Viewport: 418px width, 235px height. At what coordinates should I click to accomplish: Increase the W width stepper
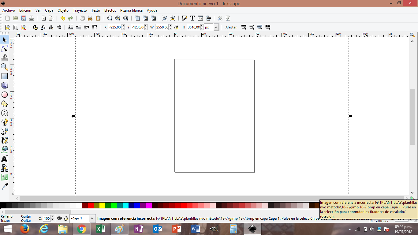(x=170, y=26)
